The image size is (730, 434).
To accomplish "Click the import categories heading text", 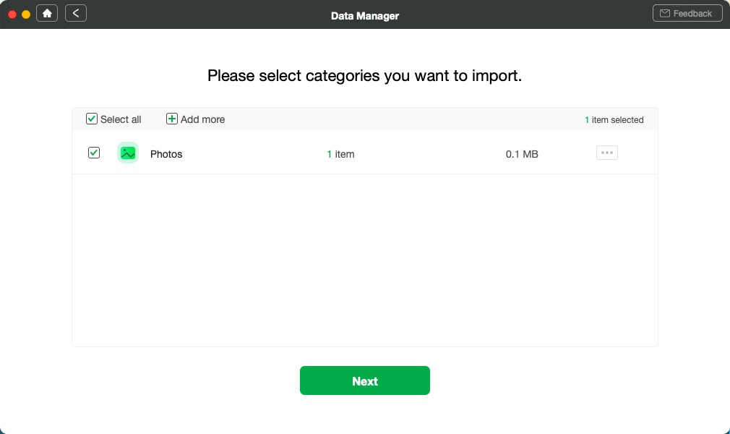I will point(365,76).
